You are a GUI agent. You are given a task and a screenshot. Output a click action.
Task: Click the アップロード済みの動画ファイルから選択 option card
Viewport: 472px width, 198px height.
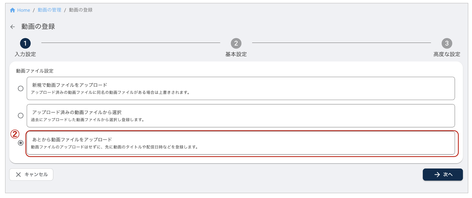[241, 116]
